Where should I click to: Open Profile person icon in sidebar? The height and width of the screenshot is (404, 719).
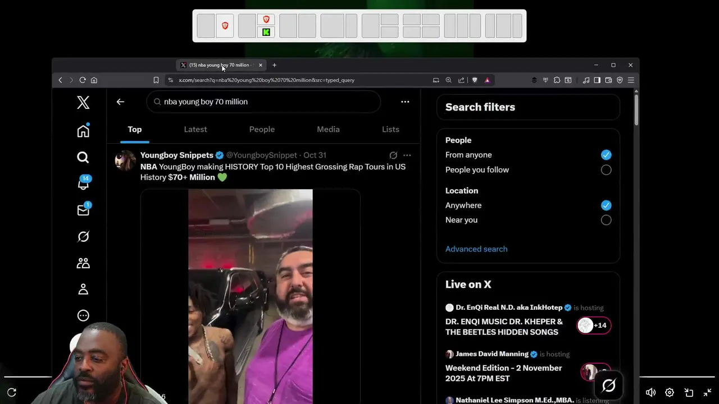(x=83, y=289)
